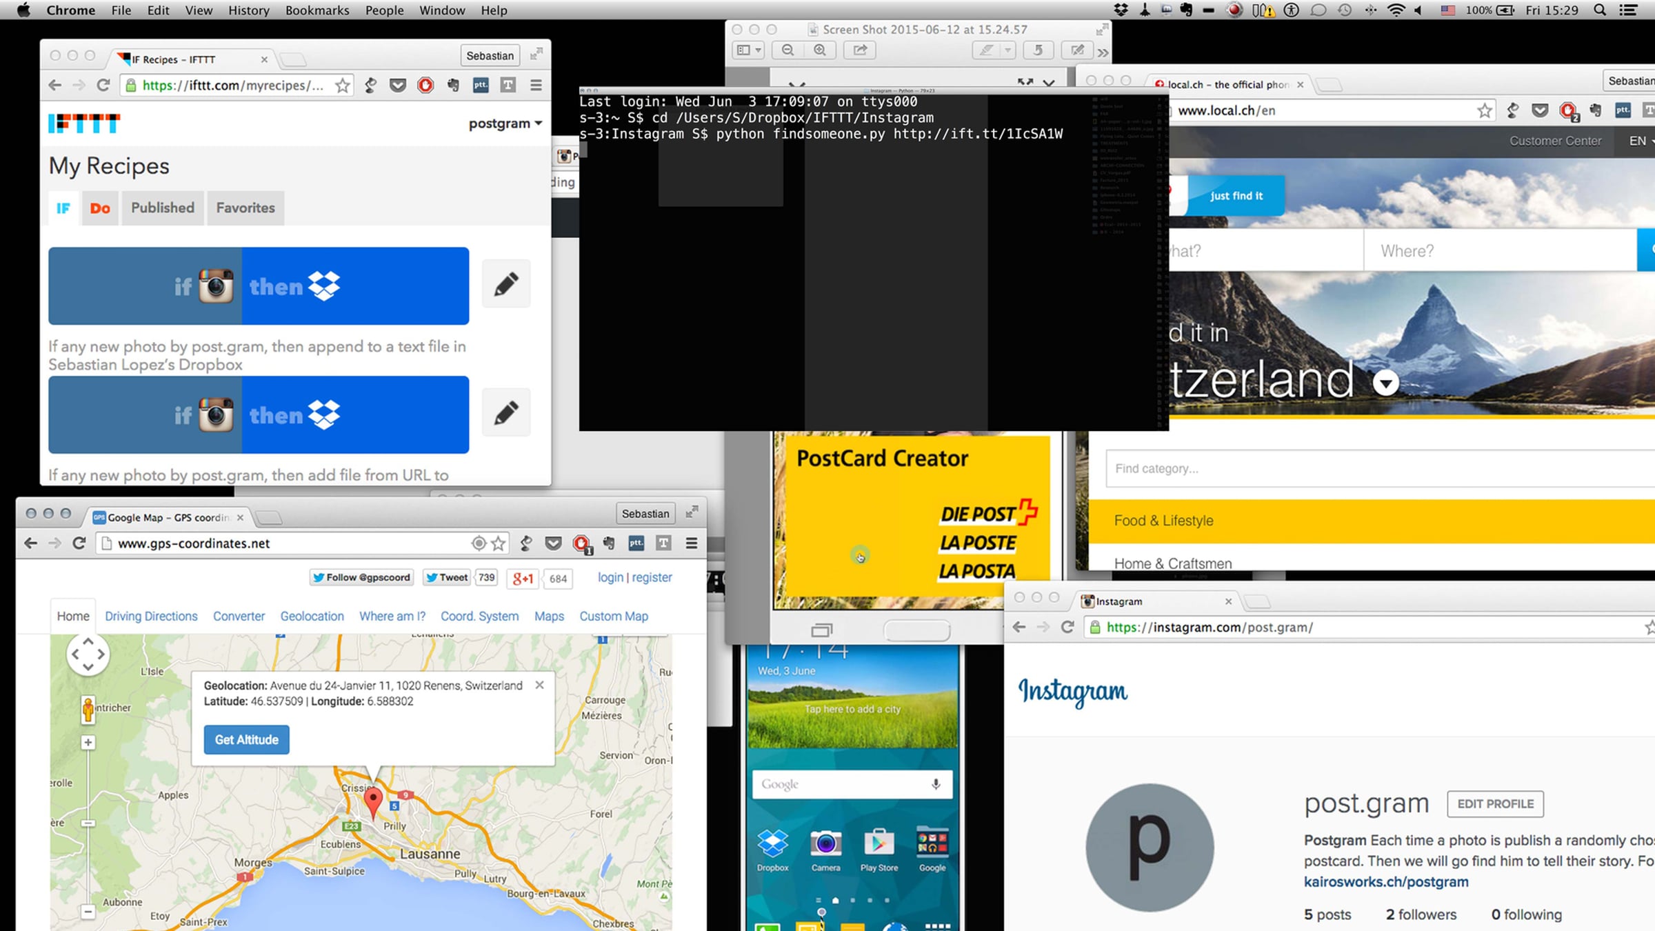The image size is (1655, 931).
Task: Open the sidebar view dropdown in the preview window
Action: point(749,50)
